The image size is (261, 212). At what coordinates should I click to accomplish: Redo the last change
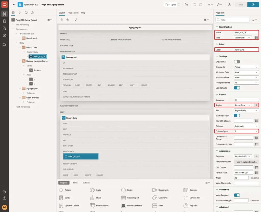coord(200,5)
